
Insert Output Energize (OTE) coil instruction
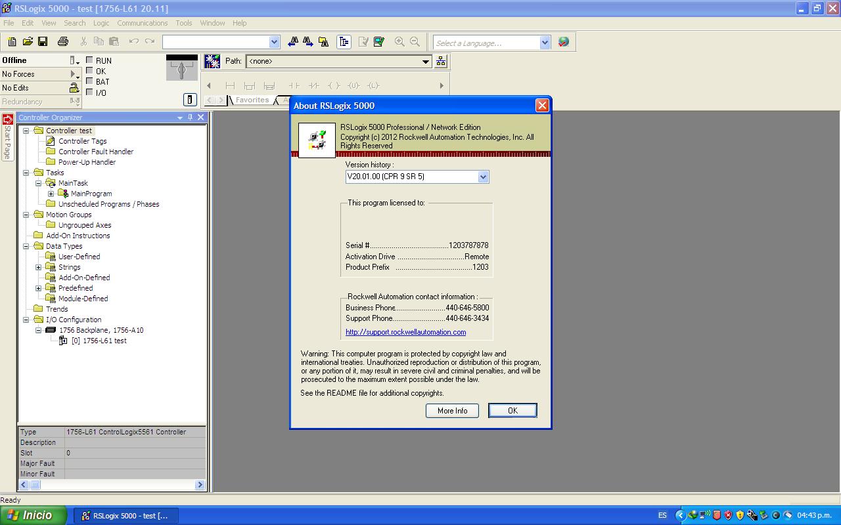coord(334,85)
